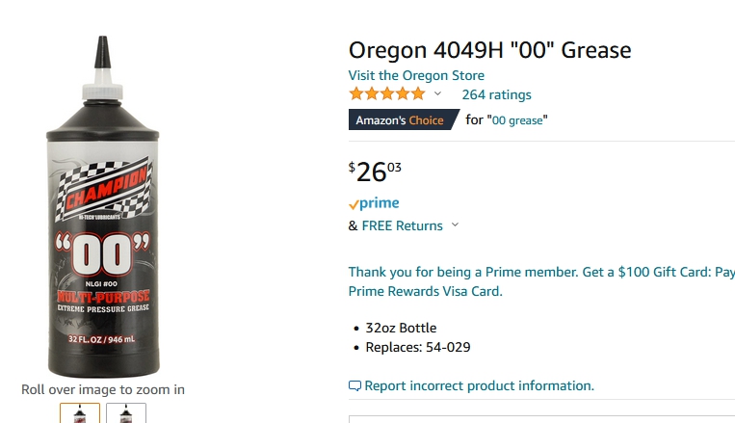Click the Amazon's Choice badge
Viewport: 735px width, 423px height.
tap(400, 120)
